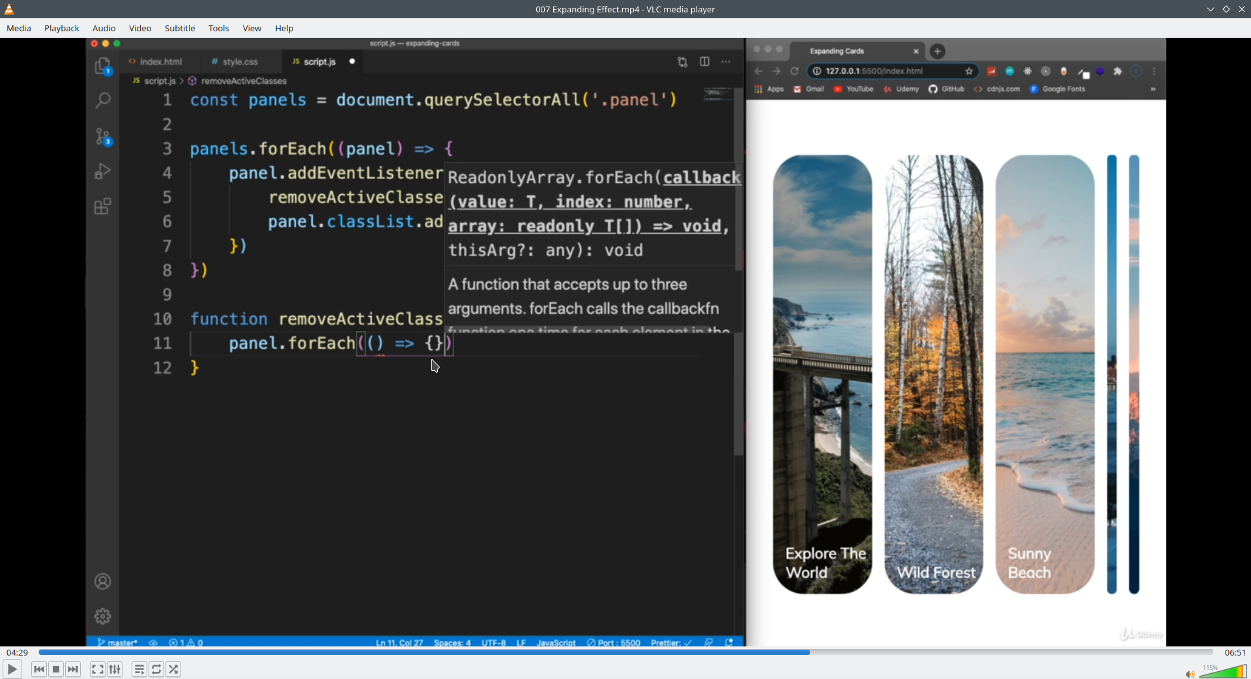Toggle VLC fullscreen mode
Image resolution: width=1251 pixels, height=679 pixels.
coord(97,669)
